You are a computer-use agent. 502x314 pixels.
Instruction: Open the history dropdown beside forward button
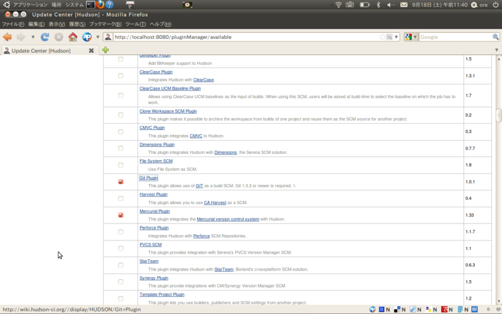coord(33,37)
